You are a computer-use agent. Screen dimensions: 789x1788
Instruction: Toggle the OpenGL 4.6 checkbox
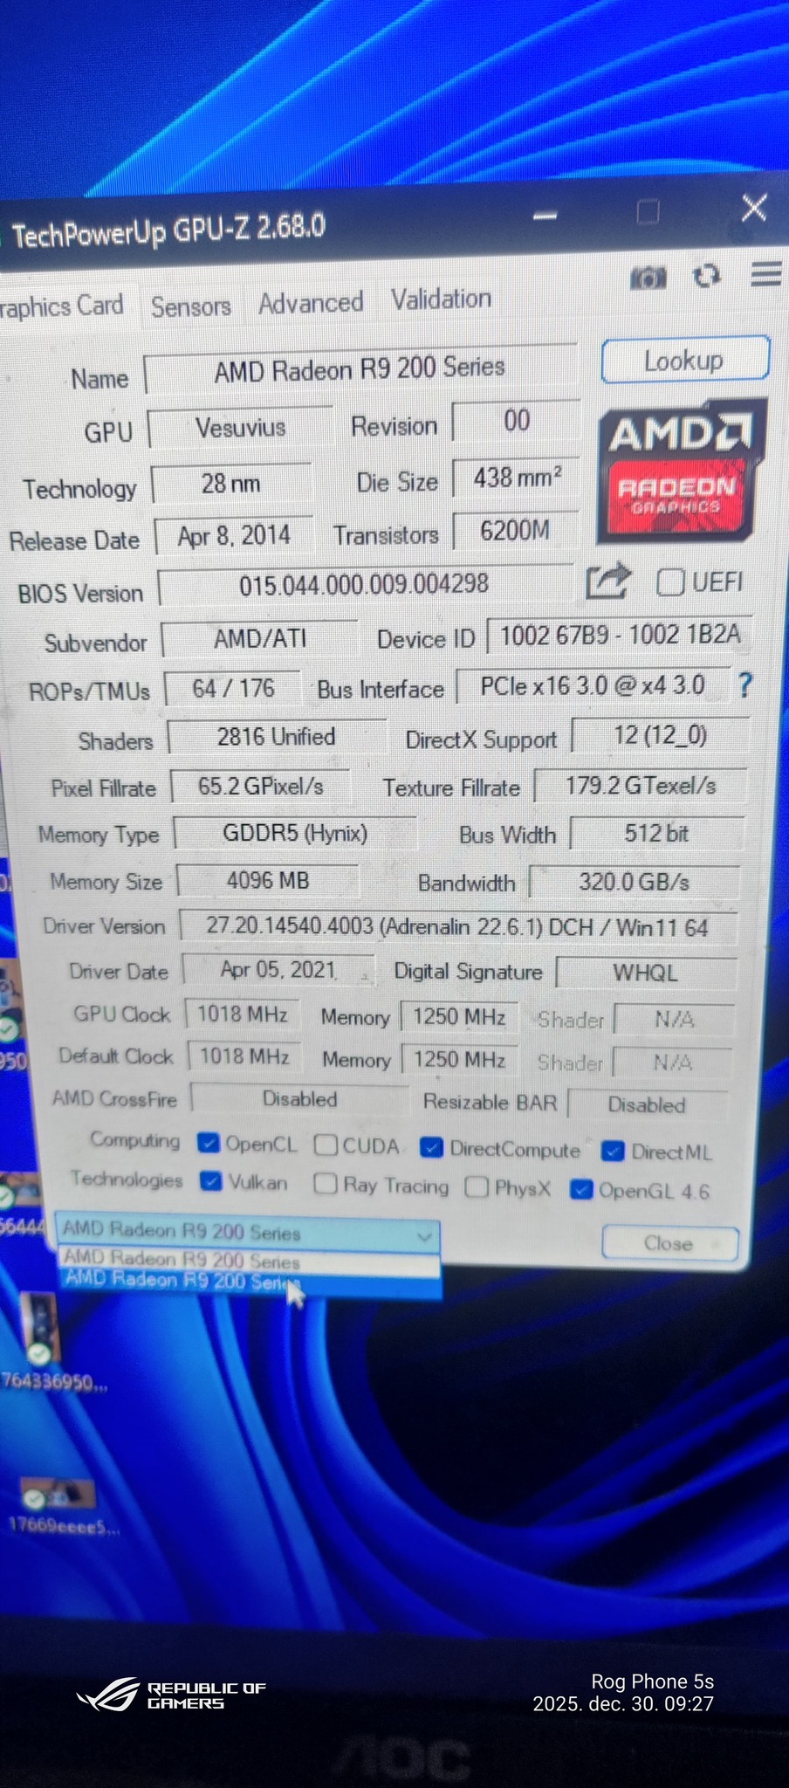click(581, 1189)
